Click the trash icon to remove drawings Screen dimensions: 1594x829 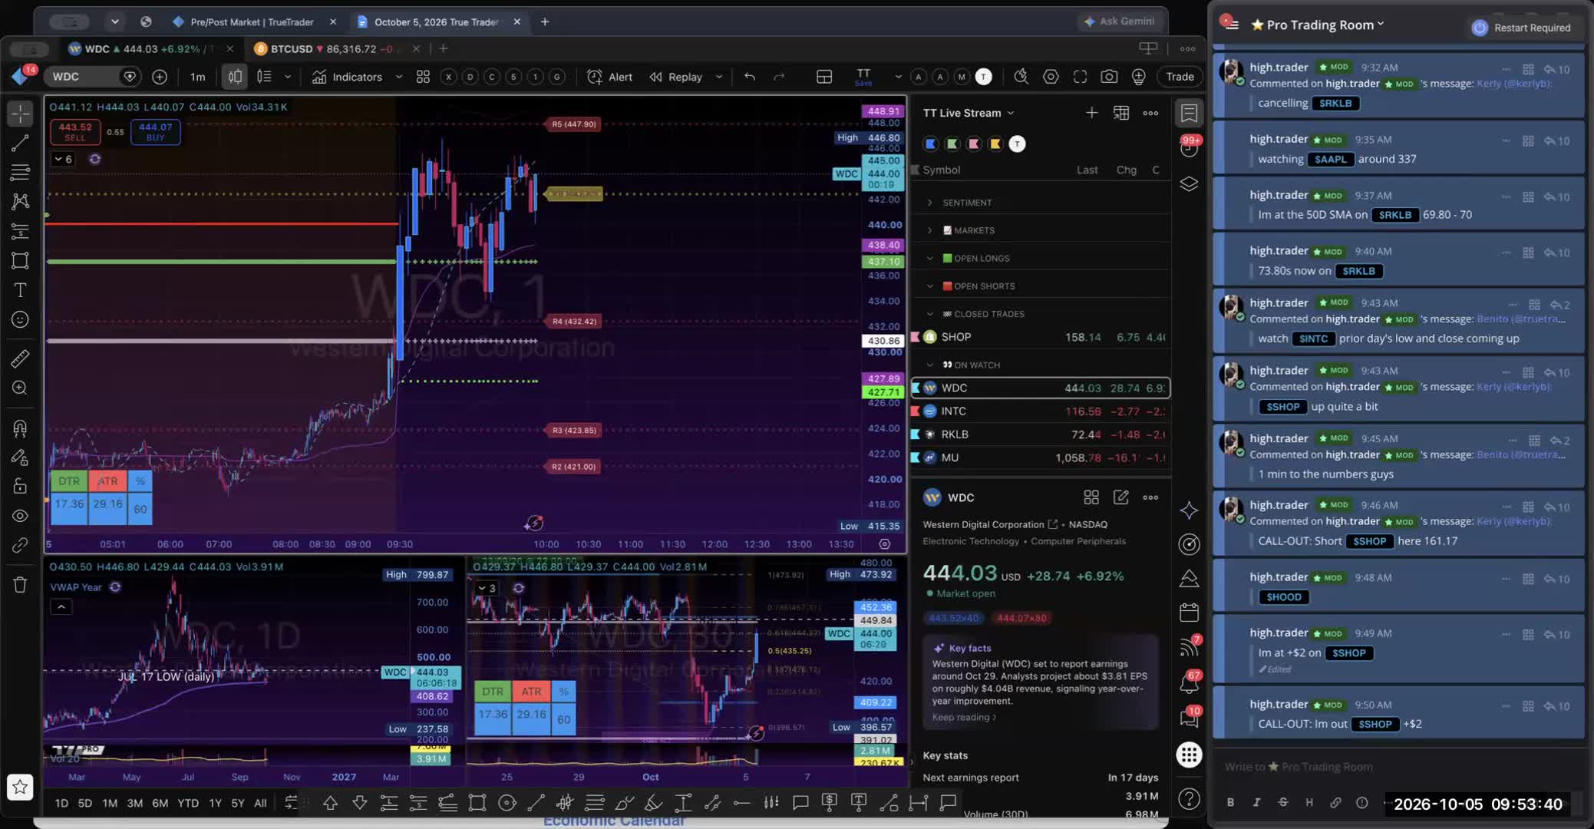[x=20, y=585]
